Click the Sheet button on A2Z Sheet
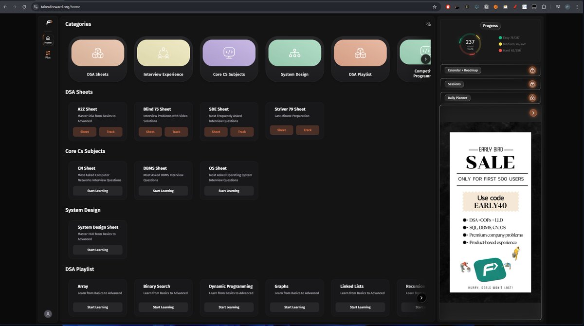This screenshot has height=326, width=584. coord(85,132)
